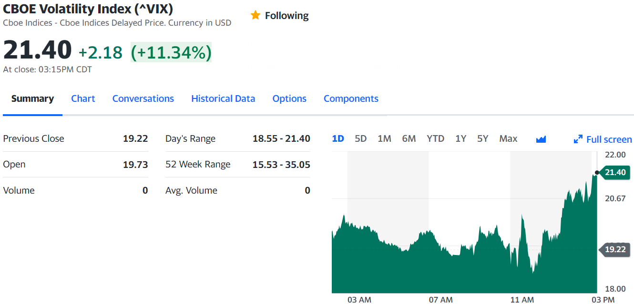Click the 21.40 current price chart tag
The height and width of the screenshot is (304, 634).
pos(614,172)
